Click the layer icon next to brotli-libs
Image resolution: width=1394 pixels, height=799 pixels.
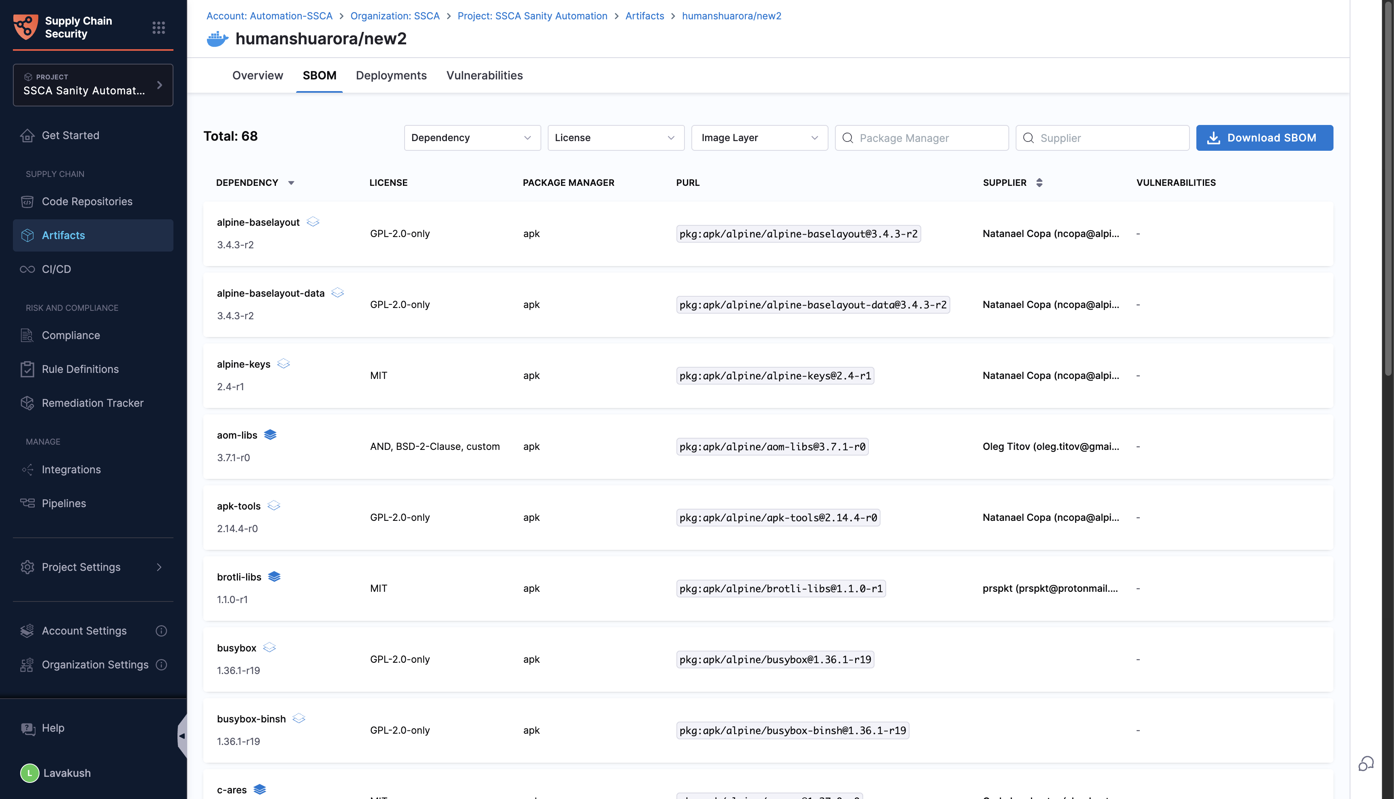click(274, 576)
